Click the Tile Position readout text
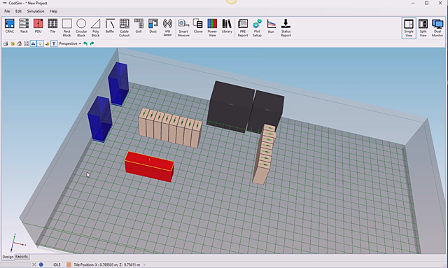This screenshot has height=268, width=448. (x=107, y=265)
